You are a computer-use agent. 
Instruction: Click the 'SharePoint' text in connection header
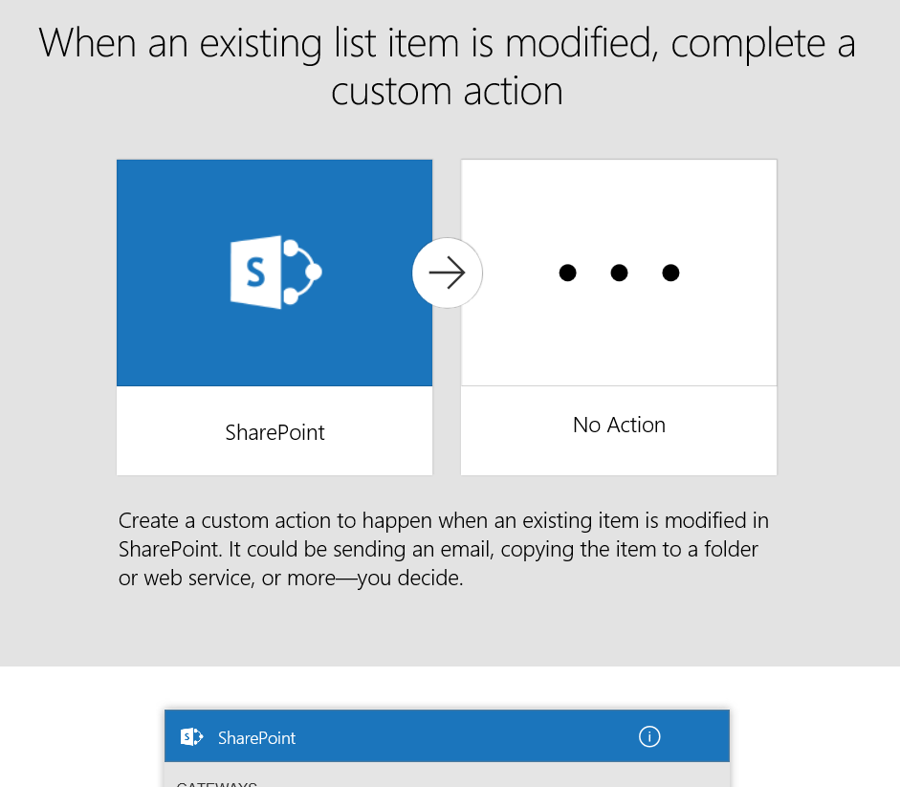(256, 738)
